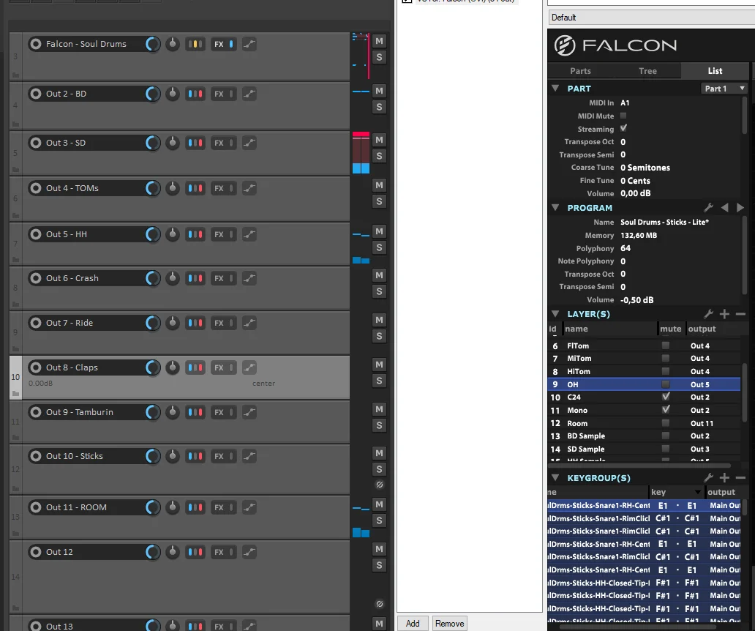Switch to the Tree tab

[x=647, y=71]
